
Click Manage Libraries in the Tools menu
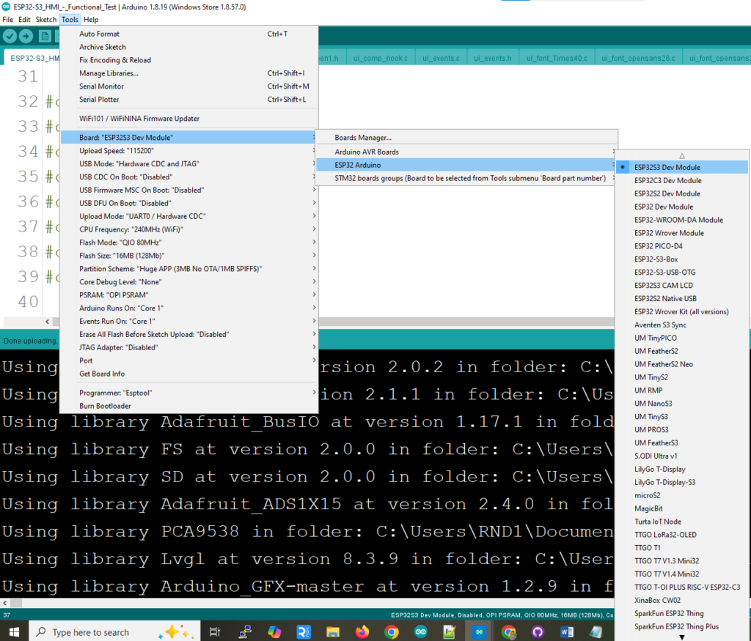click(x=109, y=73)
